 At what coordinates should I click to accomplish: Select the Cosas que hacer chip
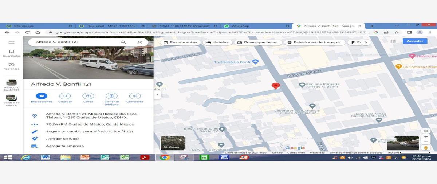coord(258,42)
